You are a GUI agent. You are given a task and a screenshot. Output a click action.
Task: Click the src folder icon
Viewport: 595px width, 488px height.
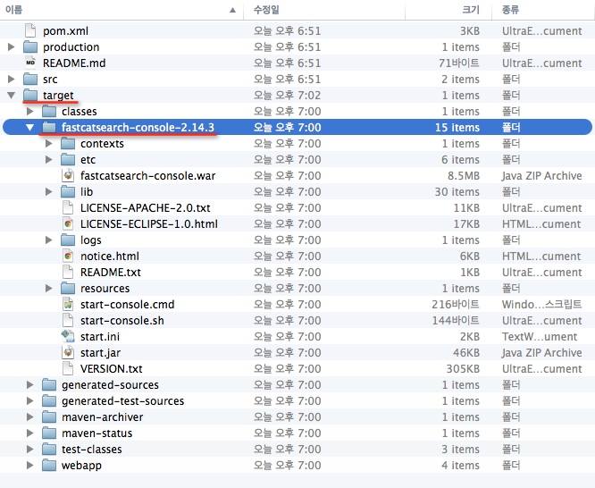[x=30, y=79]
